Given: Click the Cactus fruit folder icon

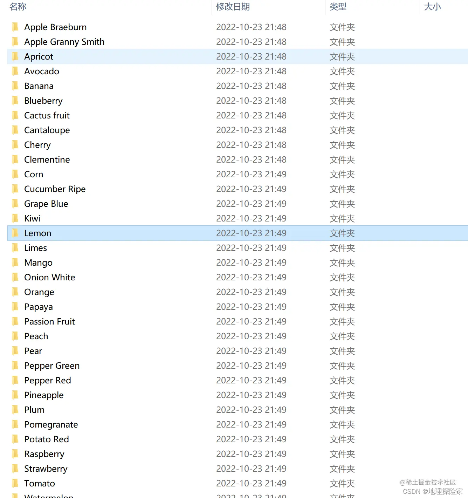Looking at the screenshot, I should [15, 115].
